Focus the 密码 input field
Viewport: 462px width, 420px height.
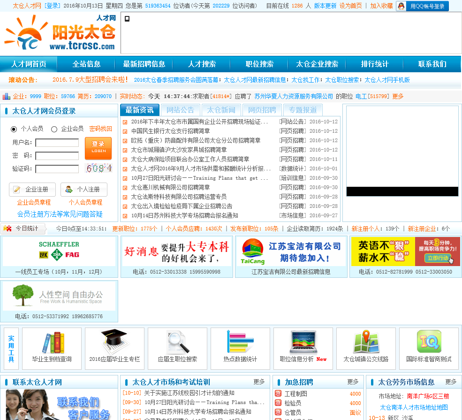click(x=57, y=156)
